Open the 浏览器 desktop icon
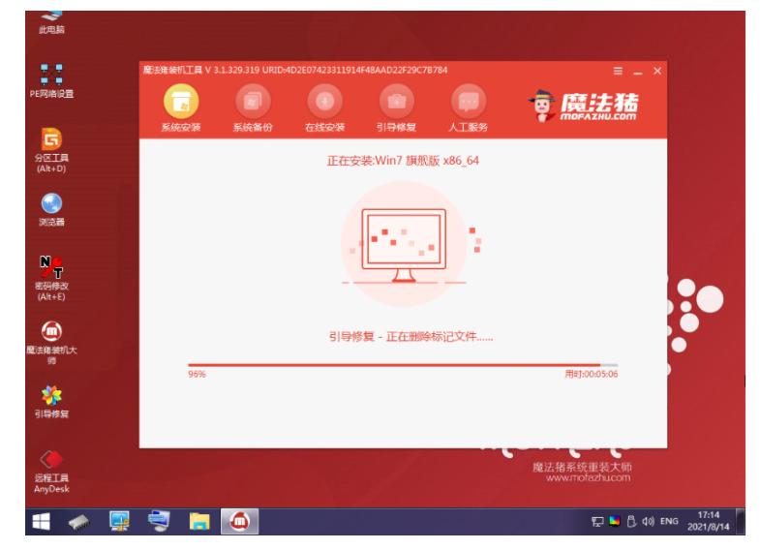Screen dimensions: 760x550 [x=51, y=209]
